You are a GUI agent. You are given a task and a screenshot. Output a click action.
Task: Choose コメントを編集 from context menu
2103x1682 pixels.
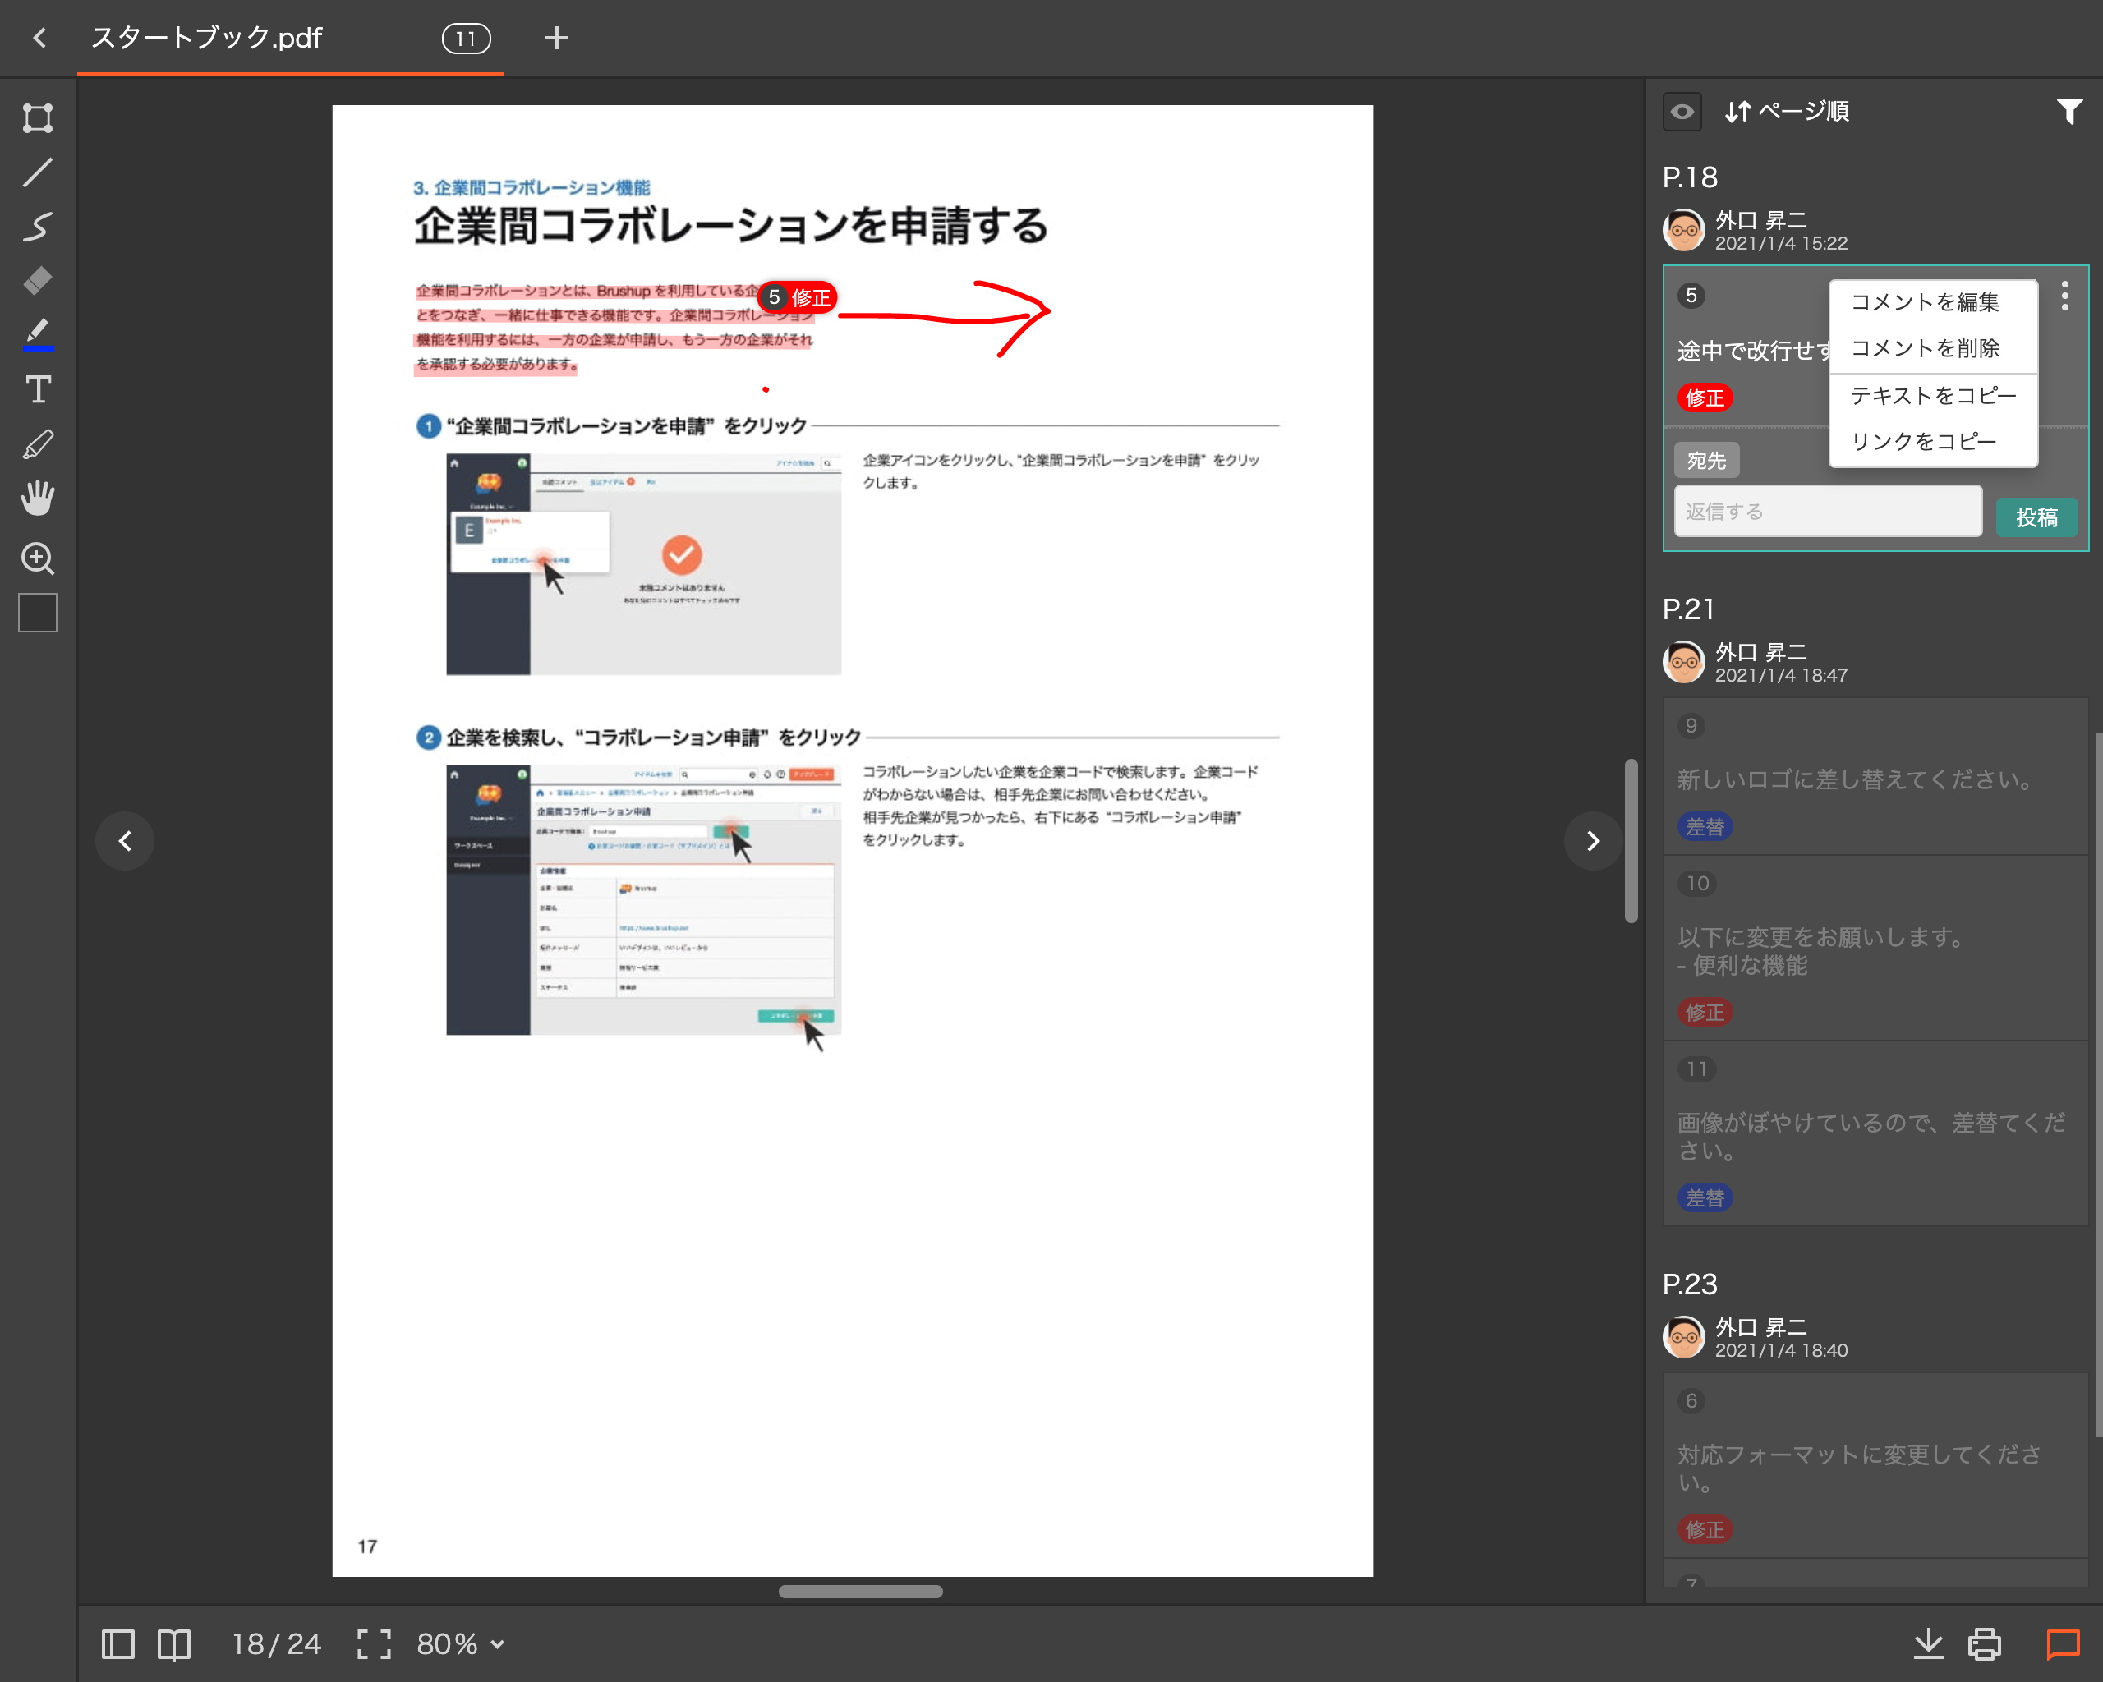(1925, 302)
